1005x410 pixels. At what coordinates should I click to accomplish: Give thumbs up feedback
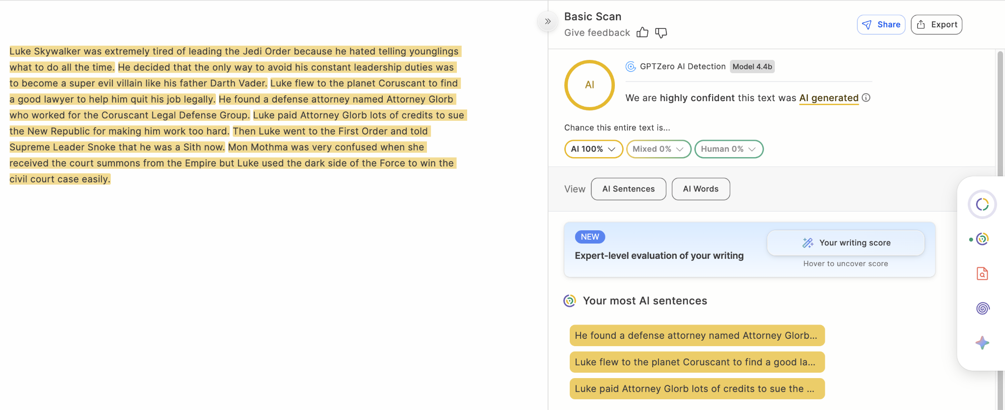tap(642, 32)
